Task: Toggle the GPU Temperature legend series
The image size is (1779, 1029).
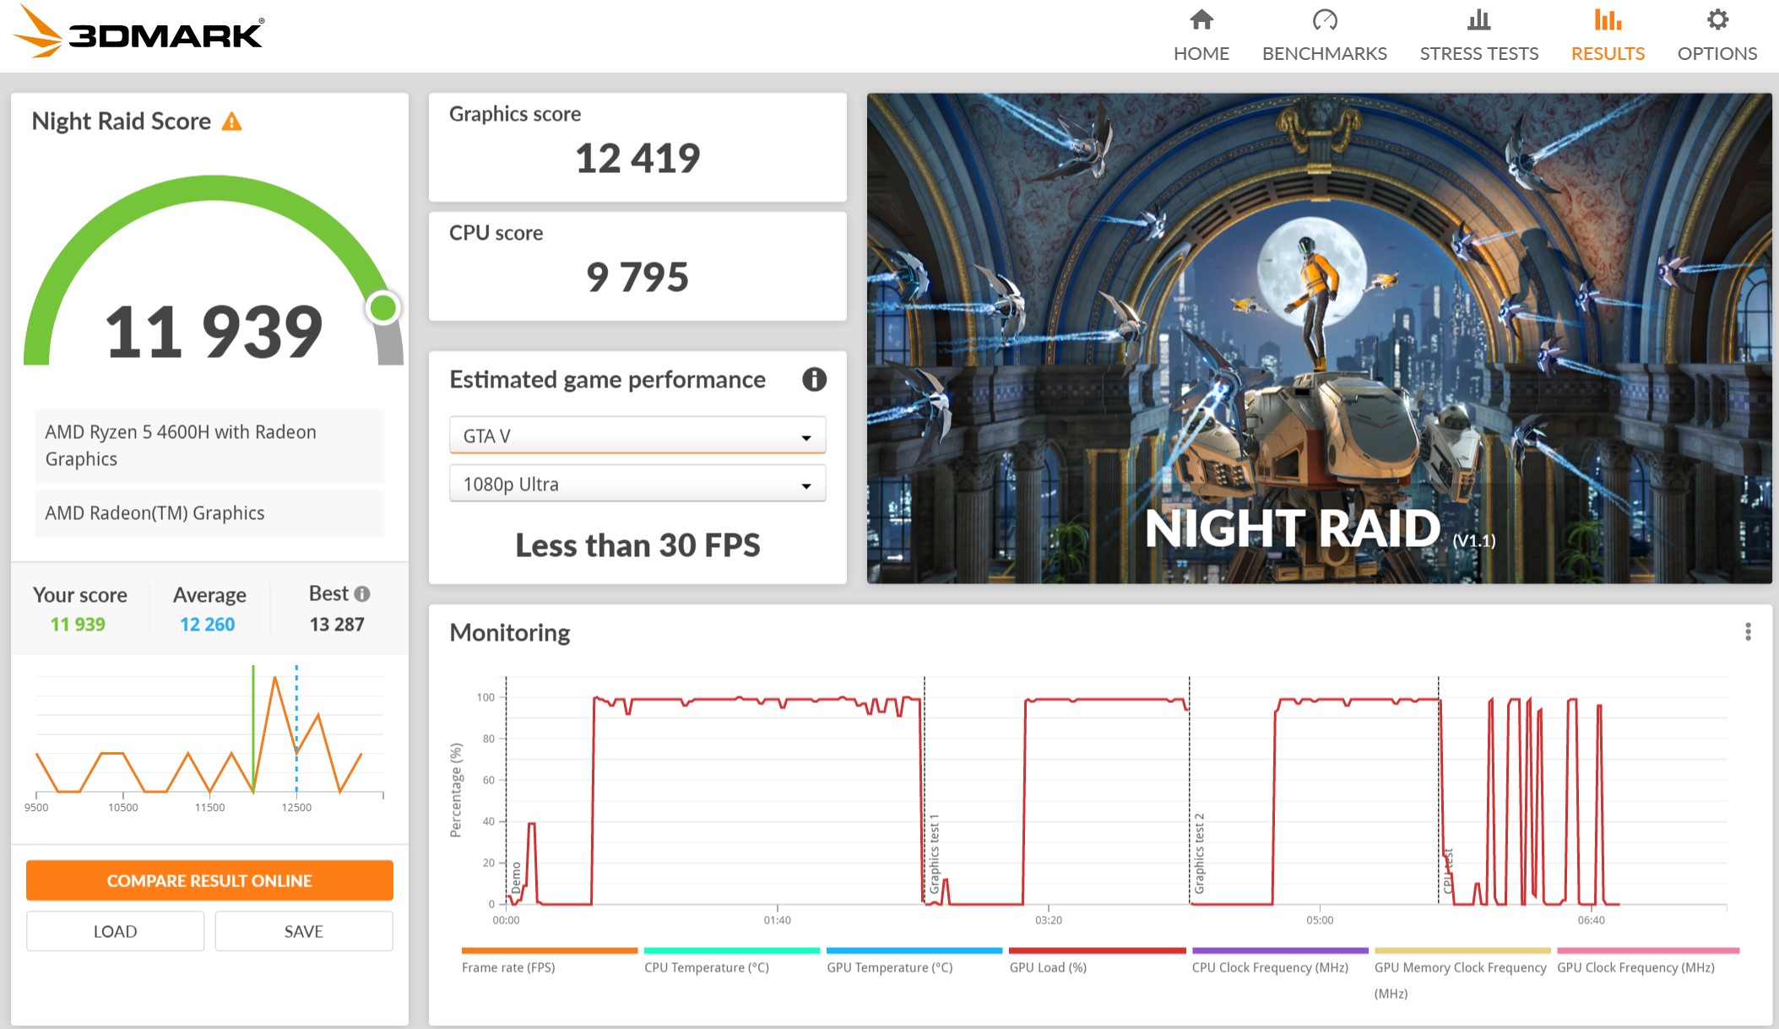Action: pyautogui.click(x=889, y=967)
